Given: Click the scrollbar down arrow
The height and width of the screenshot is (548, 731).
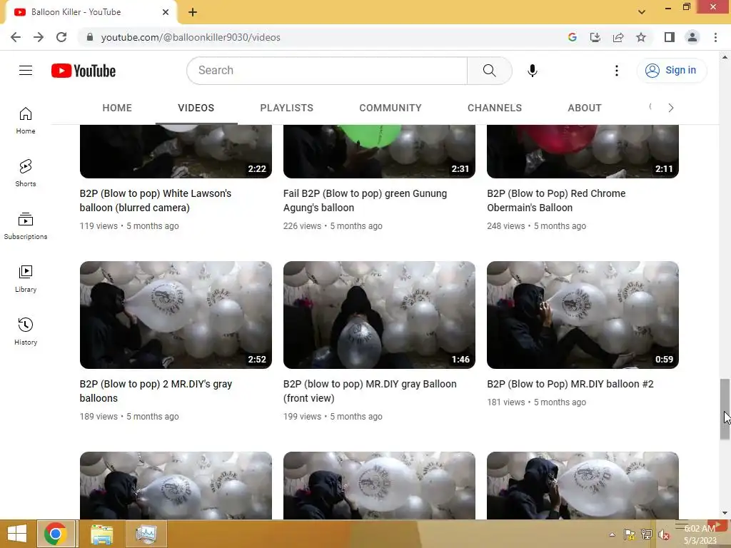Looking at the screenshot, I should tap(725, 513).
